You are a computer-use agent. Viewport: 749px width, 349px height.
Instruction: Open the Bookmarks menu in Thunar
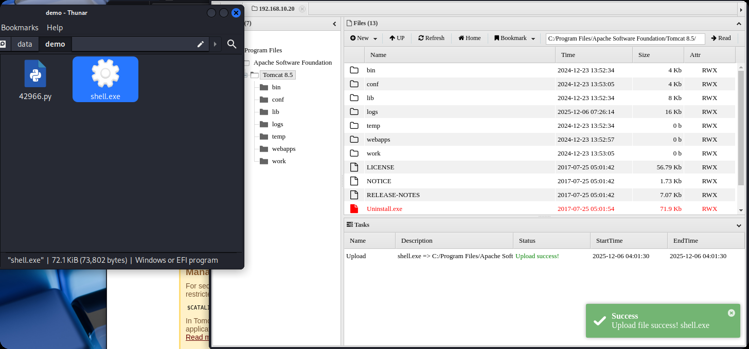pos(20,28)
